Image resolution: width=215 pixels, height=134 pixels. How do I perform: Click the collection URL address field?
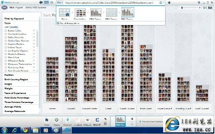(x=109, y=3)
